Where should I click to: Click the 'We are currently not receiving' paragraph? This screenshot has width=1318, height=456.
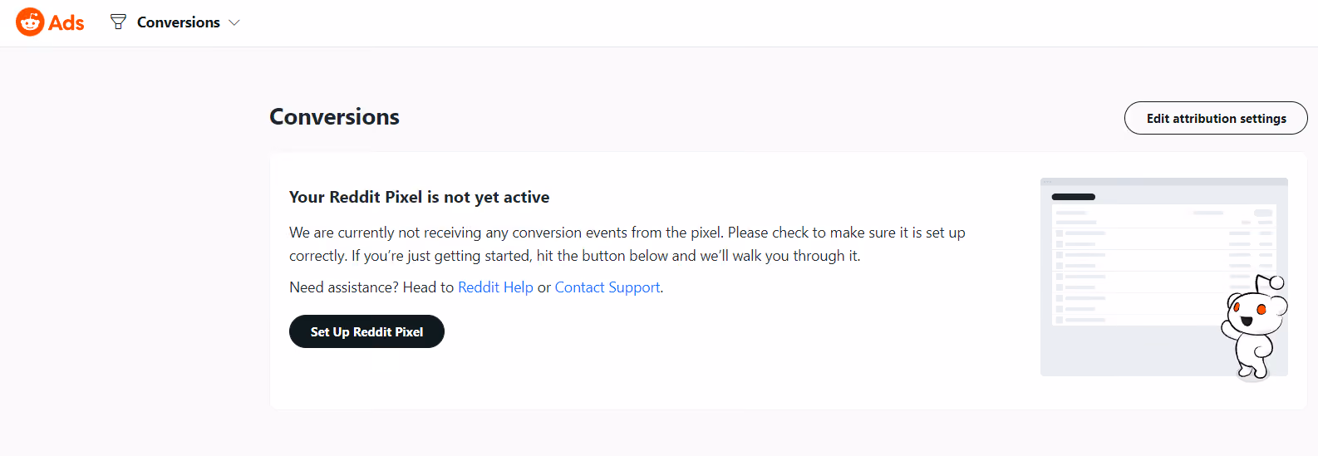(x=627, y=244)
